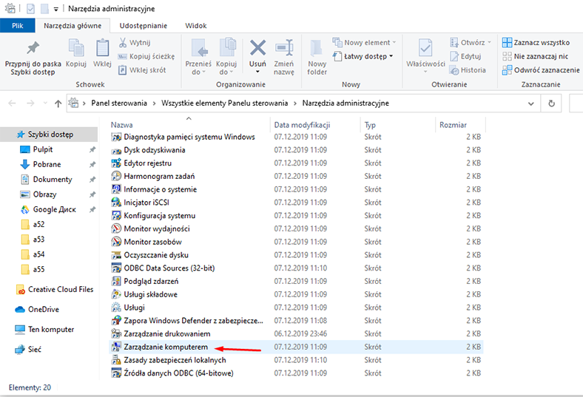Select the Zarządzanie komputerem icon

pos(116,347)
